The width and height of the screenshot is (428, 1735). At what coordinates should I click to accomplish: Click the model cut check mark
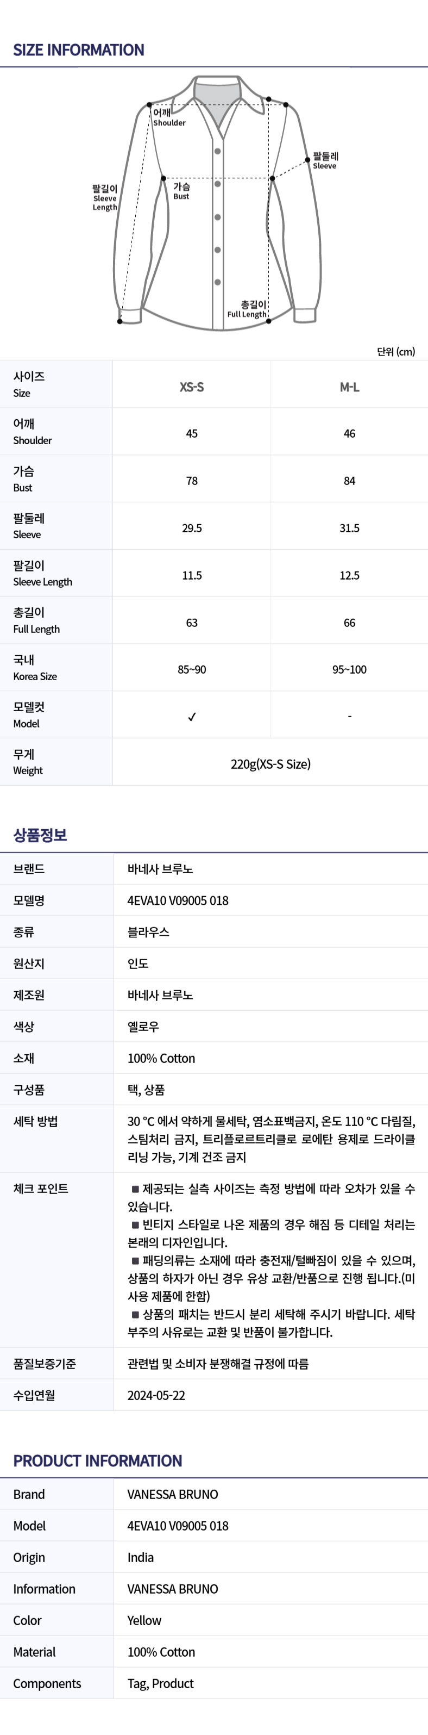point(192,717)
